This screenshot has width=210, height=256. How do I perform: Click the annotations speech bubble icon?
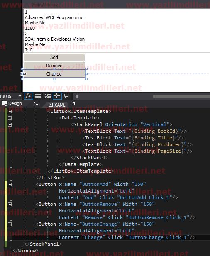coord(66,96)
